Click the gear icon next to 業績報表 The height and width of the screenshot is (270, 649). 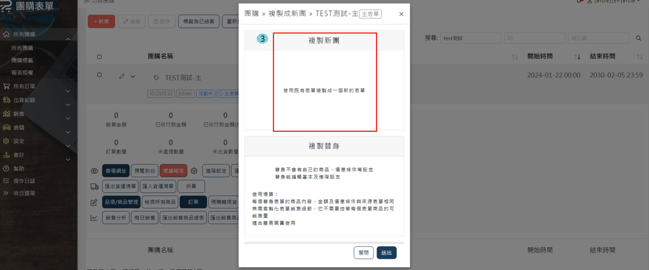point(194,171)
